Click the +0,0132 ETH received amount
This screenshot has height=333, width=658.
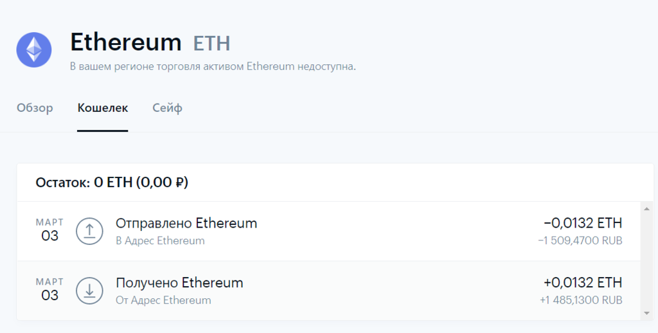pyautogui.click(x=583, y=283)
